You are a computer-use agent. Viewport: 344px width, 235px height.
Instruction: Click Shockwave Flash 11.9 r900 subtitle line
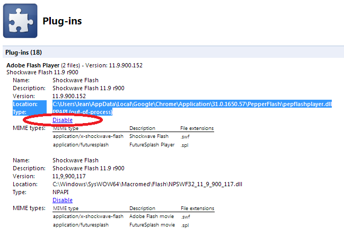pyautogui.click(x=42, y=72)
